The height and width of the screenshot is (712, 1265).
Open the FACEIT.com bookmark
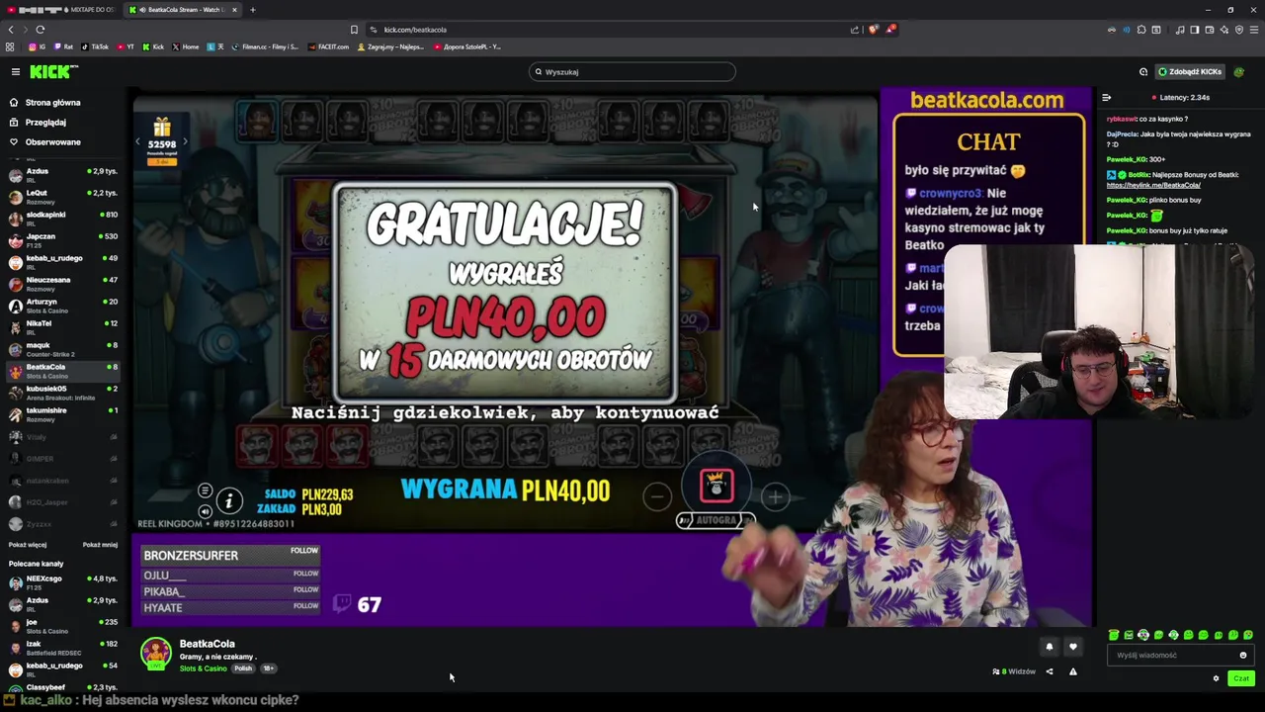coord(329,46)
